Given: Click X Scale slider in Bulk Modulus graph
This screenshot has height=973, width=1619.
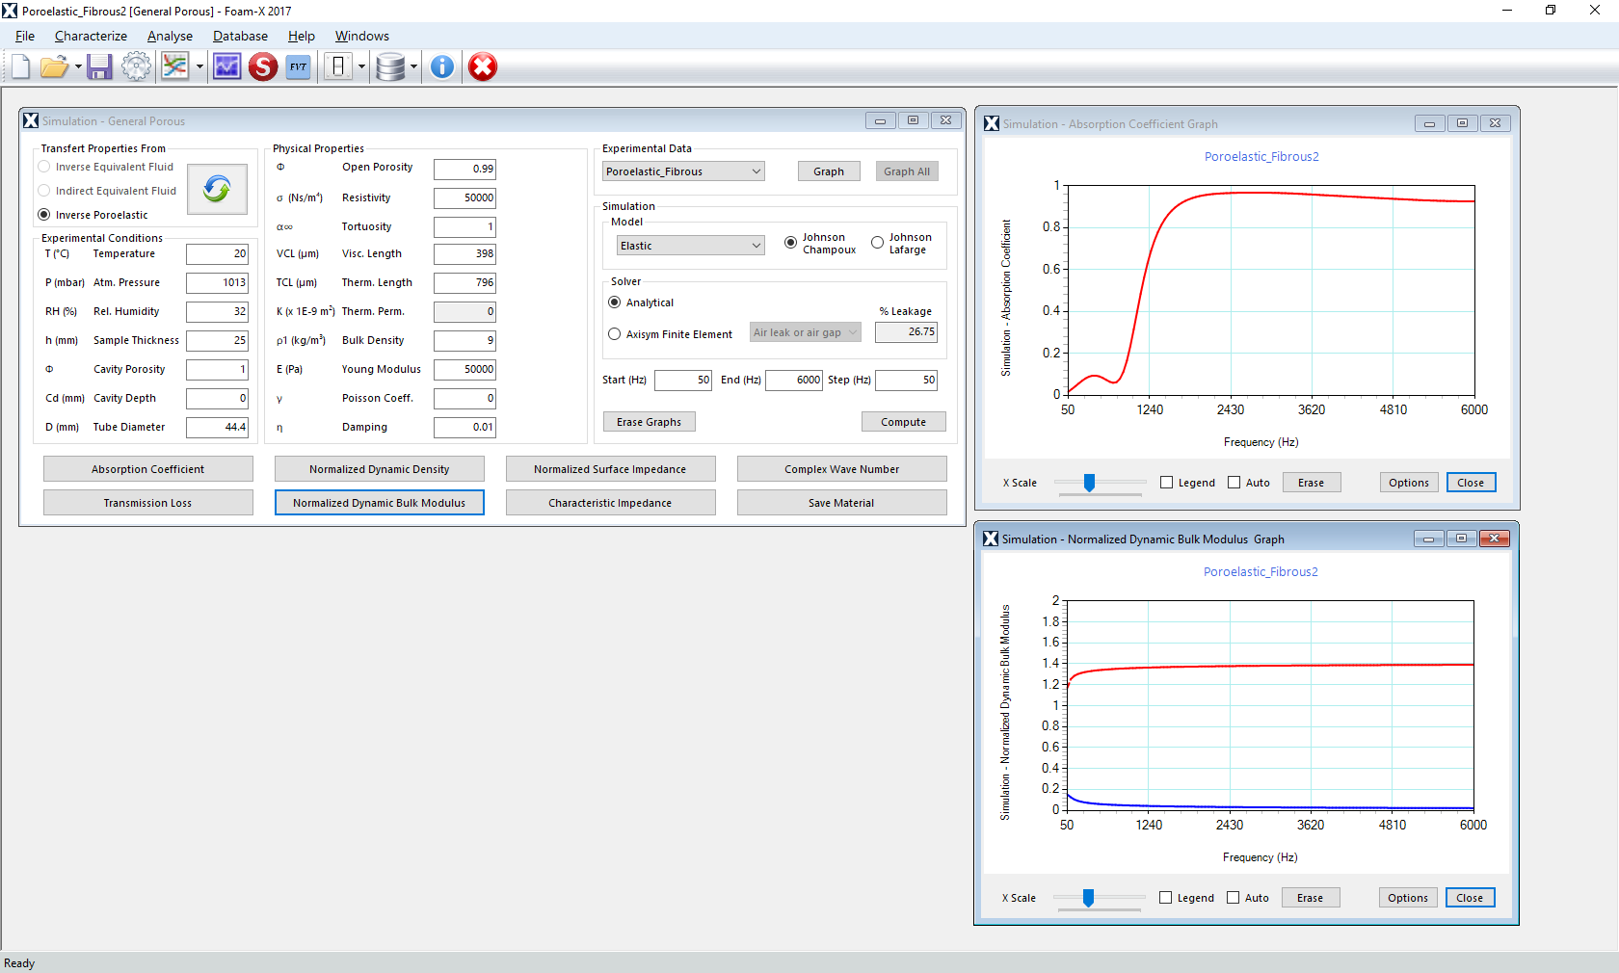Looking at the screenshot, I should click(x=1088, y=898).
